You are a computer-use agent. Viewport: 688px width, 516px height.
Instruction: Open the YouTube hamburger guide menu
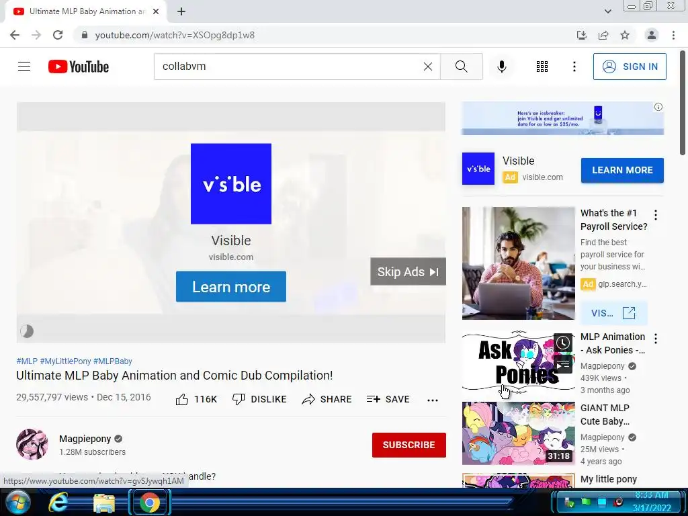click(24, 67)
